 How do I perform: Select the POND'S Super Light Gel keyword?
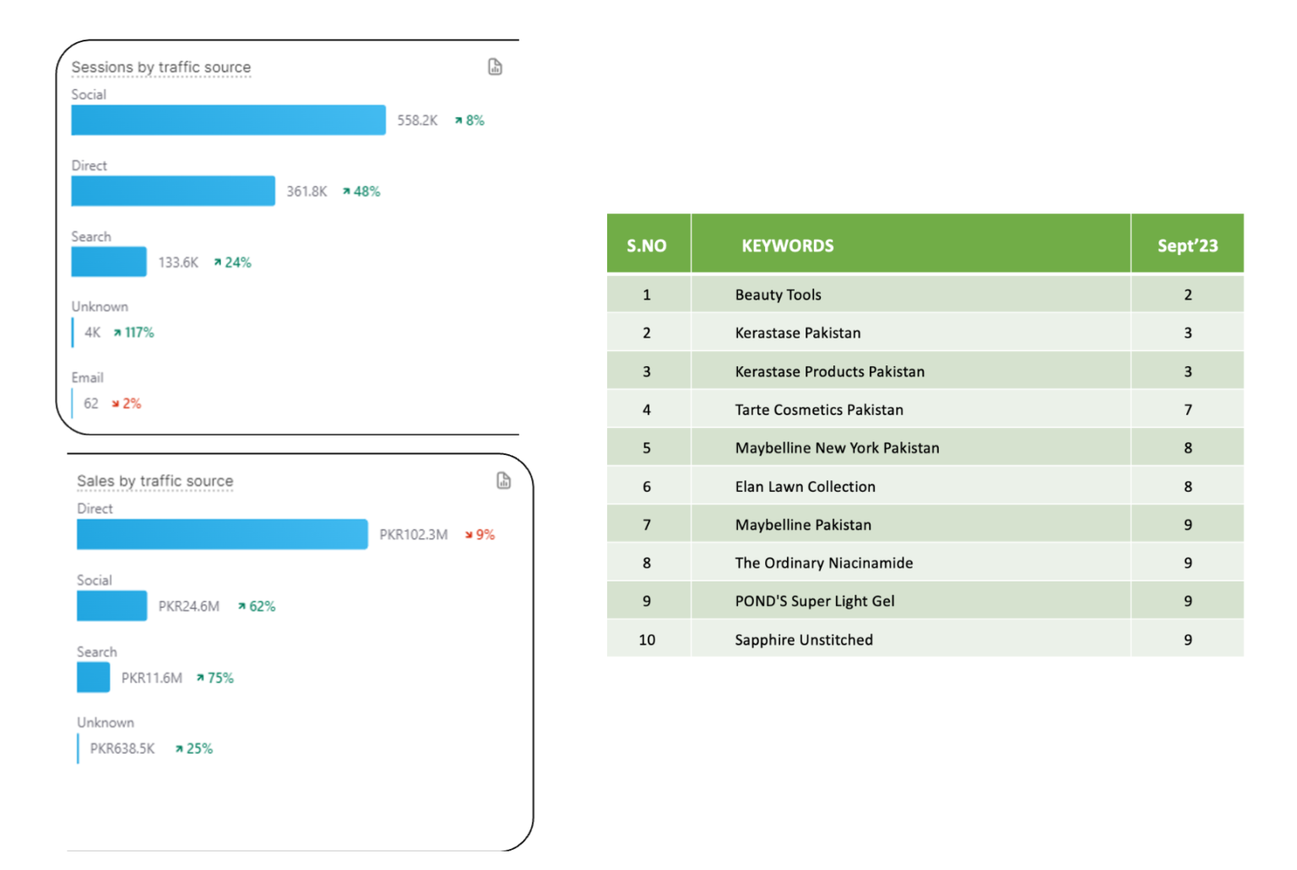click(x=815, y=601)
